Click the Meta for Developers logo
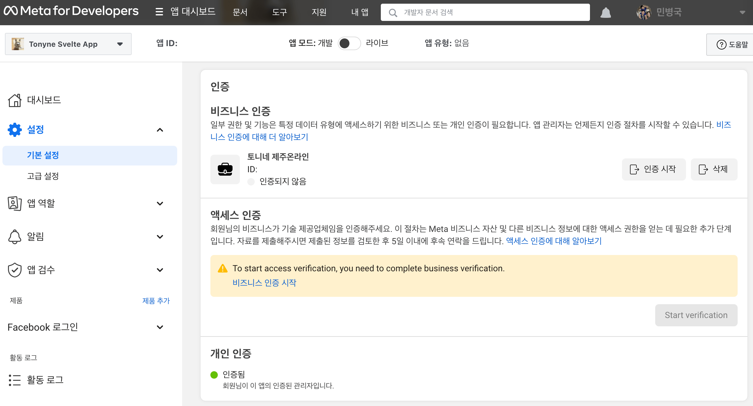The height and width of the screenshot is (406, 753). 71,11
